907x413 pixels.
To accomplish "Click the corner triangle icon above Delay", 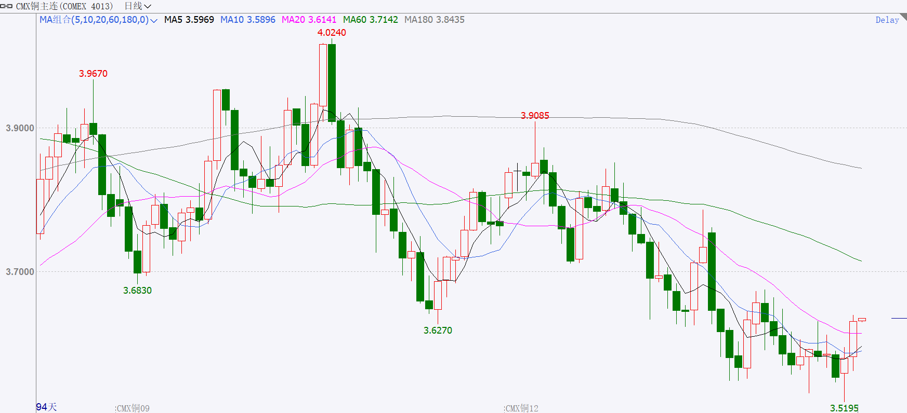I will tap(903, 17).
